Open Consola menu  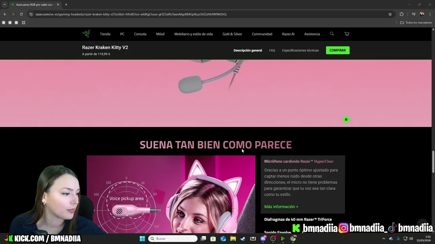click(x=140, y=34)
